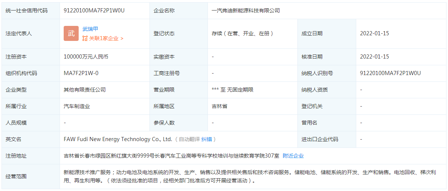Select English name FAW Fudi New Energy Technology Co., Ltd.
This screenshot has width=448, height=191.
[x=118, y=140]
